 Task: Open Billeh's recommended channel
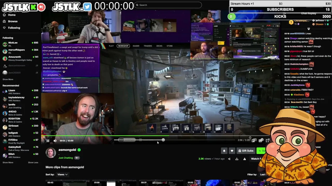20,156
